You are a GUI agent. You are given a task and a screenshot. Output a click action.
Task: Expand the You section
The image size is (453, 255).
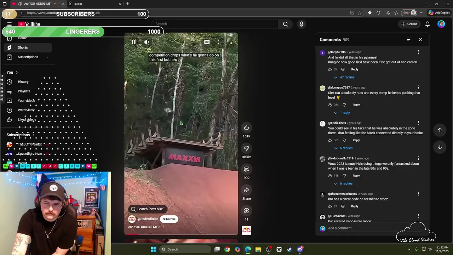coord(12,72)
